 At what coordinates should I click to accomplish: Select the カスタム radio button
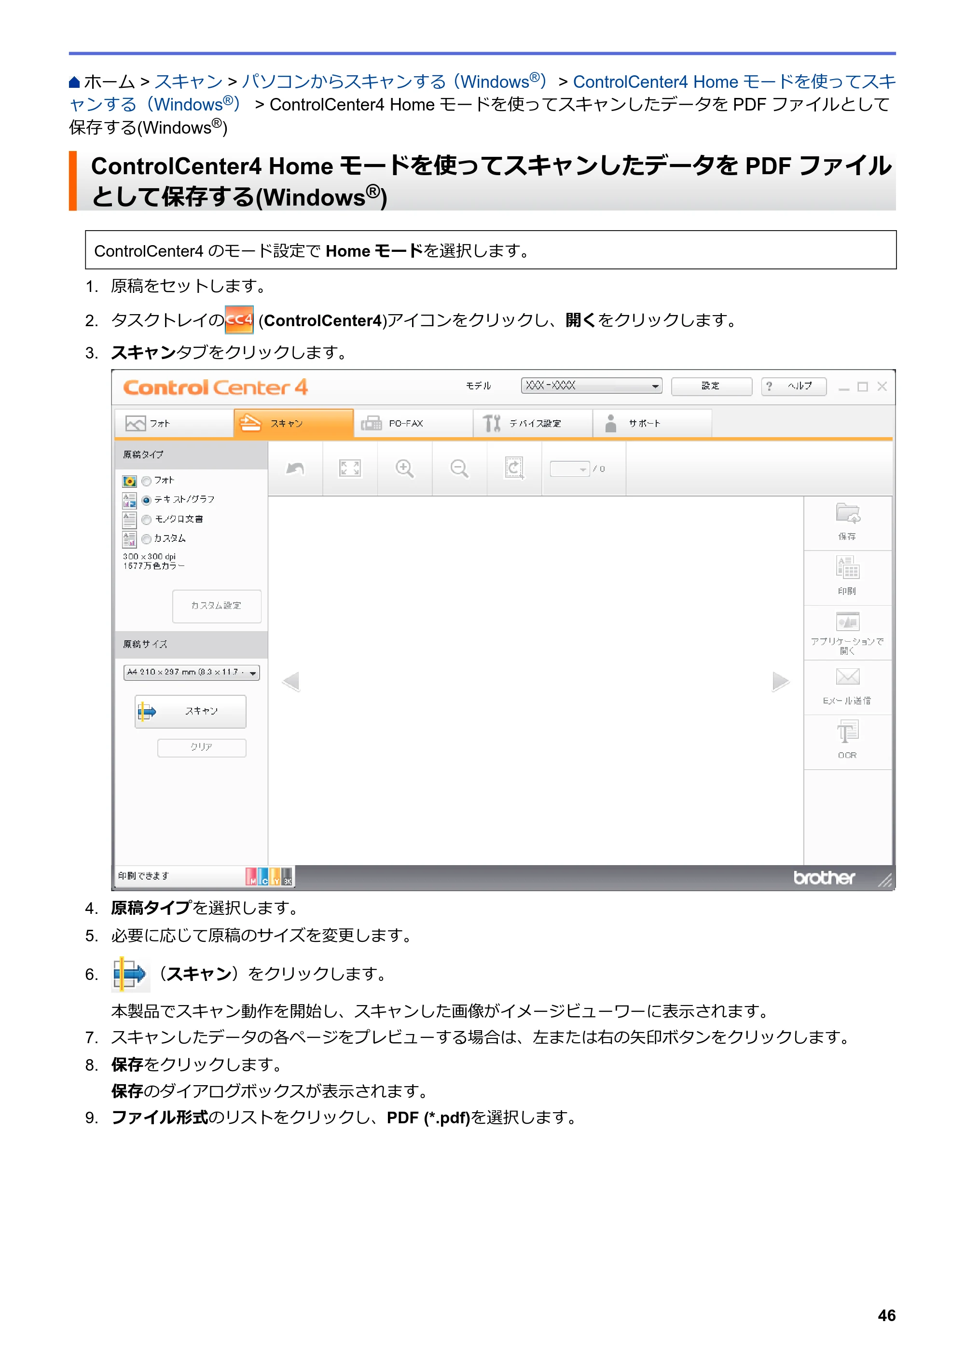pos(146,539)
